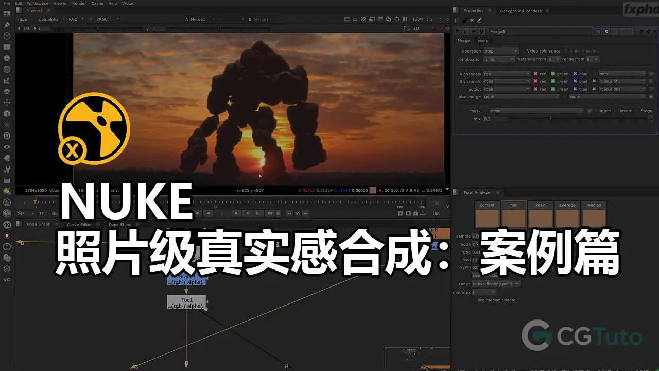The image size is (659, 371).
Task: Float the Merge8 properties panel
Action: pyautogui.click(x=648, y=32)
